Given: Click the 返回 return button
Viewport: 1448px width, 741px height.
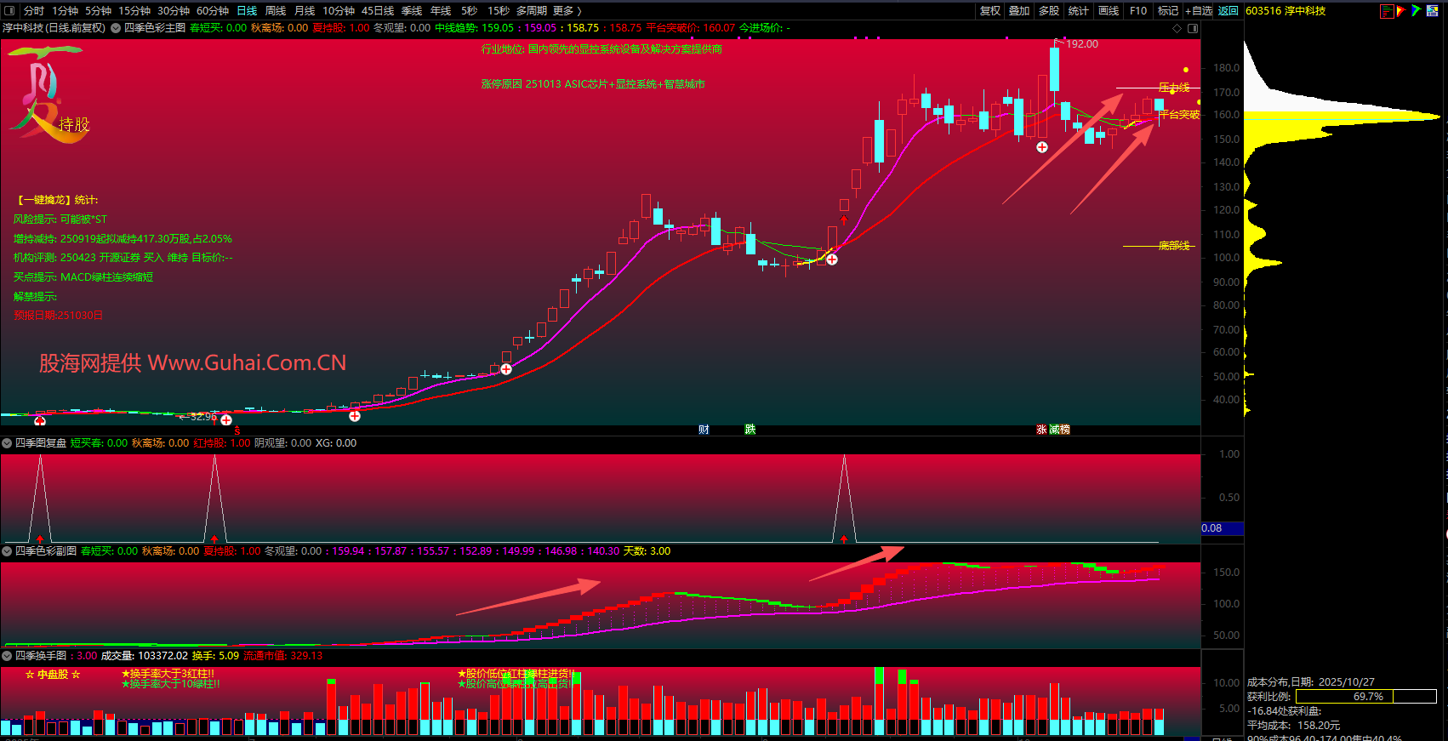Looking at the screenshot, I should 1228,11.
